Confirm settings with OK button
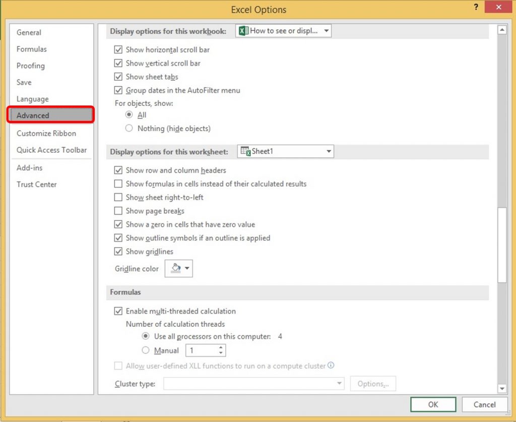 click(x=433, y=404)
